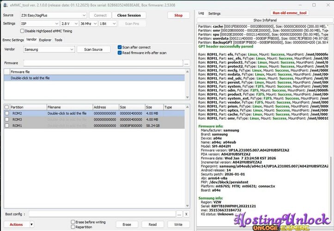Tick the ROM3 partition checkbox

pyautogui.click(x=6, y=119)
